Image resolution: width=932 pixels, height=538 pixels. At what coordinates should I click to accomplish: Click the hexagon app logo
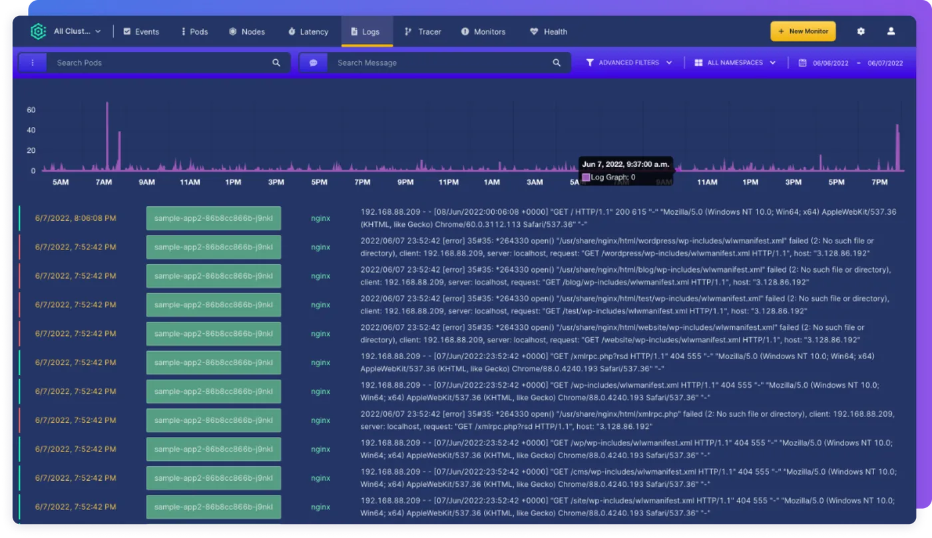click(38, 31)
